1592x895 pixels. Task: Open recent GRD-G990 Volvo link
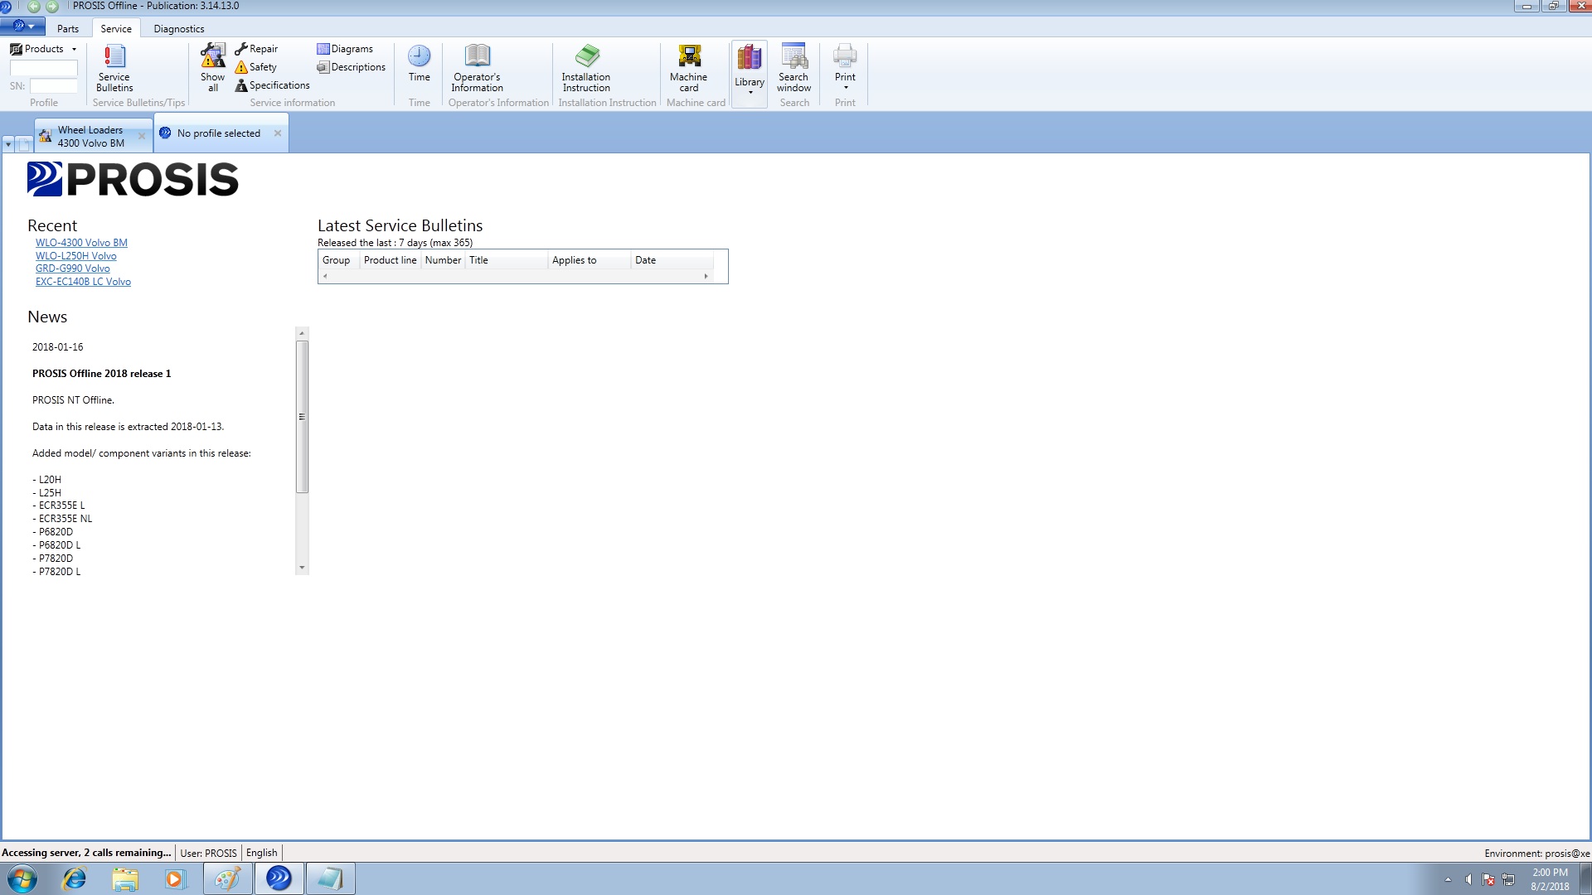(73, 268)
